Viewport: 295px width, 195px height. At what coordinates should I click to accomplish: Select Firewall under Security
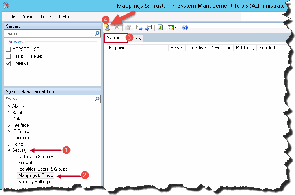[25, 163]
